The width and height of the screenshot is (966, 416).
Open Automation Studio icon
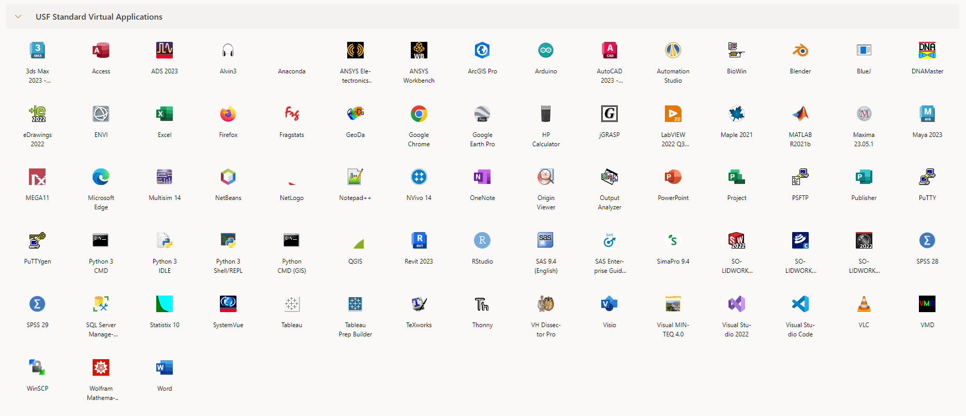click(673, 50)
